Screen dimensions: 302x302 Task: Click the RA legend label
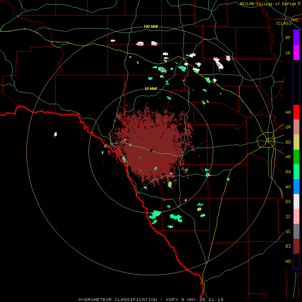pyautogui.click(x=288, y=172)
